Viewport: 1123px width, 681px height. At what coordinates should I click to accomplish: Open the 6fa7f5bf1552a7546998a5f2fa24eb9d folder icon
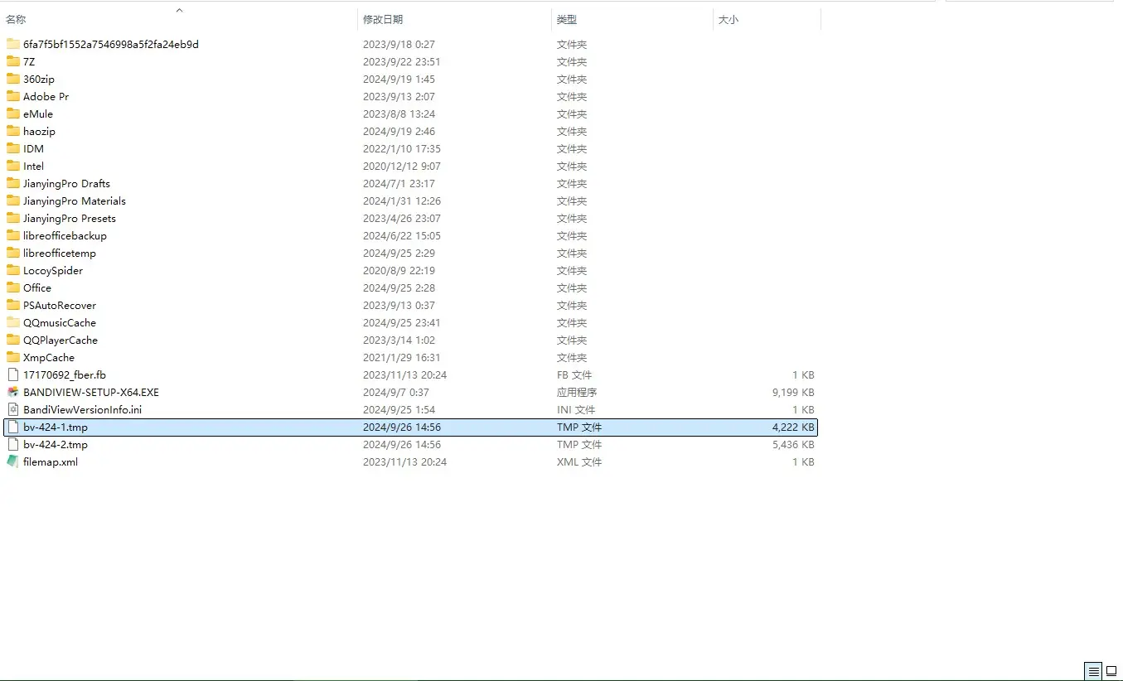coord(12,44)
